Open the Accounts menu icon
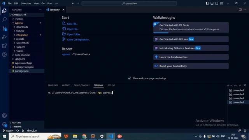The image size is (249, 140). tap(4, 115)
